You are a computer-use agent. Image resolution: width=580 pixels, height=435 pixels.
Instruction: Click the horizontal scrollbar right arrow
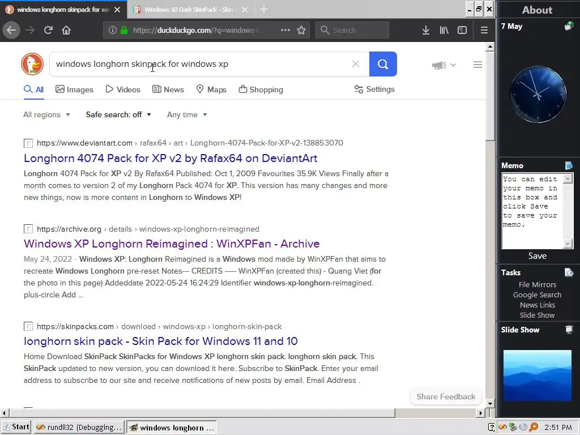[480, 413]
